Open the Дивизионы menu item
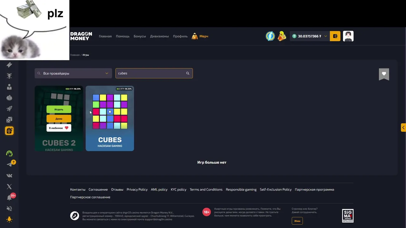406x228 pixels. click(x=160, y=36)
